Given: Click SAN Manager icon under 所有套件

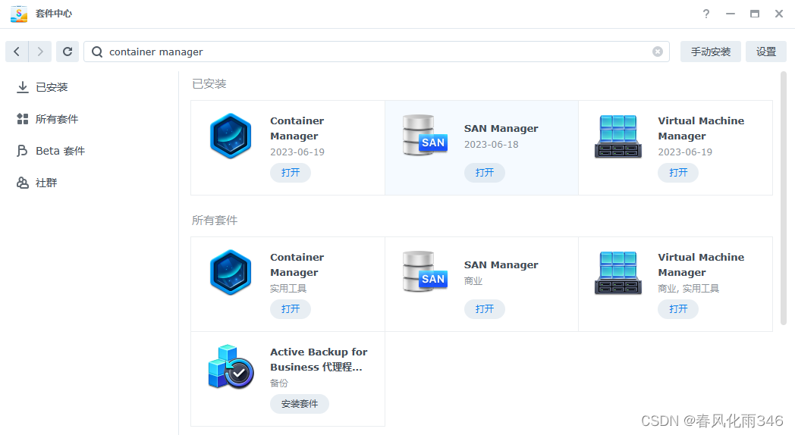Looking at the screenshot, I should click(424, 273).
